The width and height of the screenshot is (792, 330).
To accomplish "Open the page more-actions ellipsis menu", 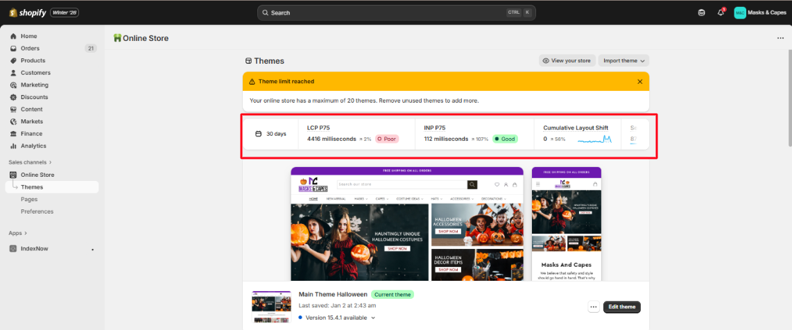I will (780, 38).
